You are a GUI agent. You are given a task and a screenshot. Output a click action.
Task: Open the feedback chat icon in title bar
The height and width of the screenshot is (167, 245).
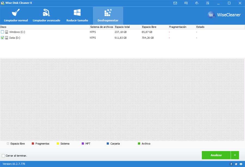coord(186,3)
